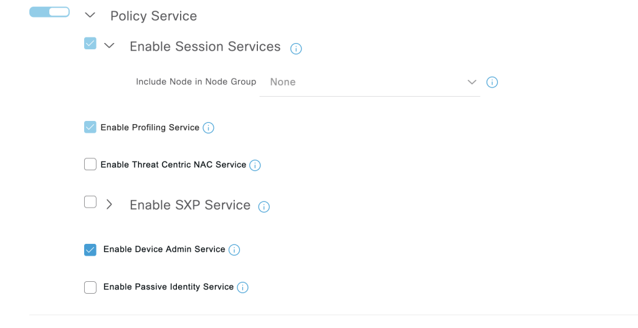Disable Device Admin Service checkbox
The image size is (638, 328).
[x=90, y=249]
